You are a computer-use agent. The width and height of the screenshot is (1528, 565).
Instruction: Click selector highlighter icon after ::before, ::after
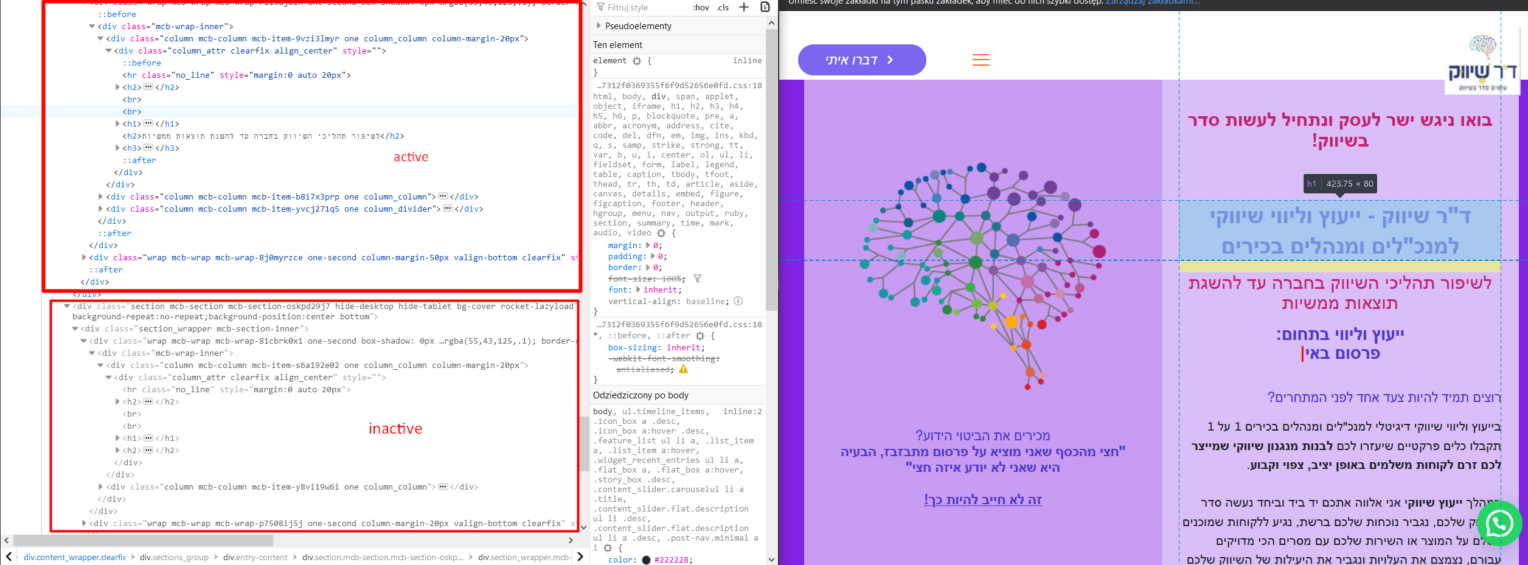pyautogui.click(x=700, y=336)
